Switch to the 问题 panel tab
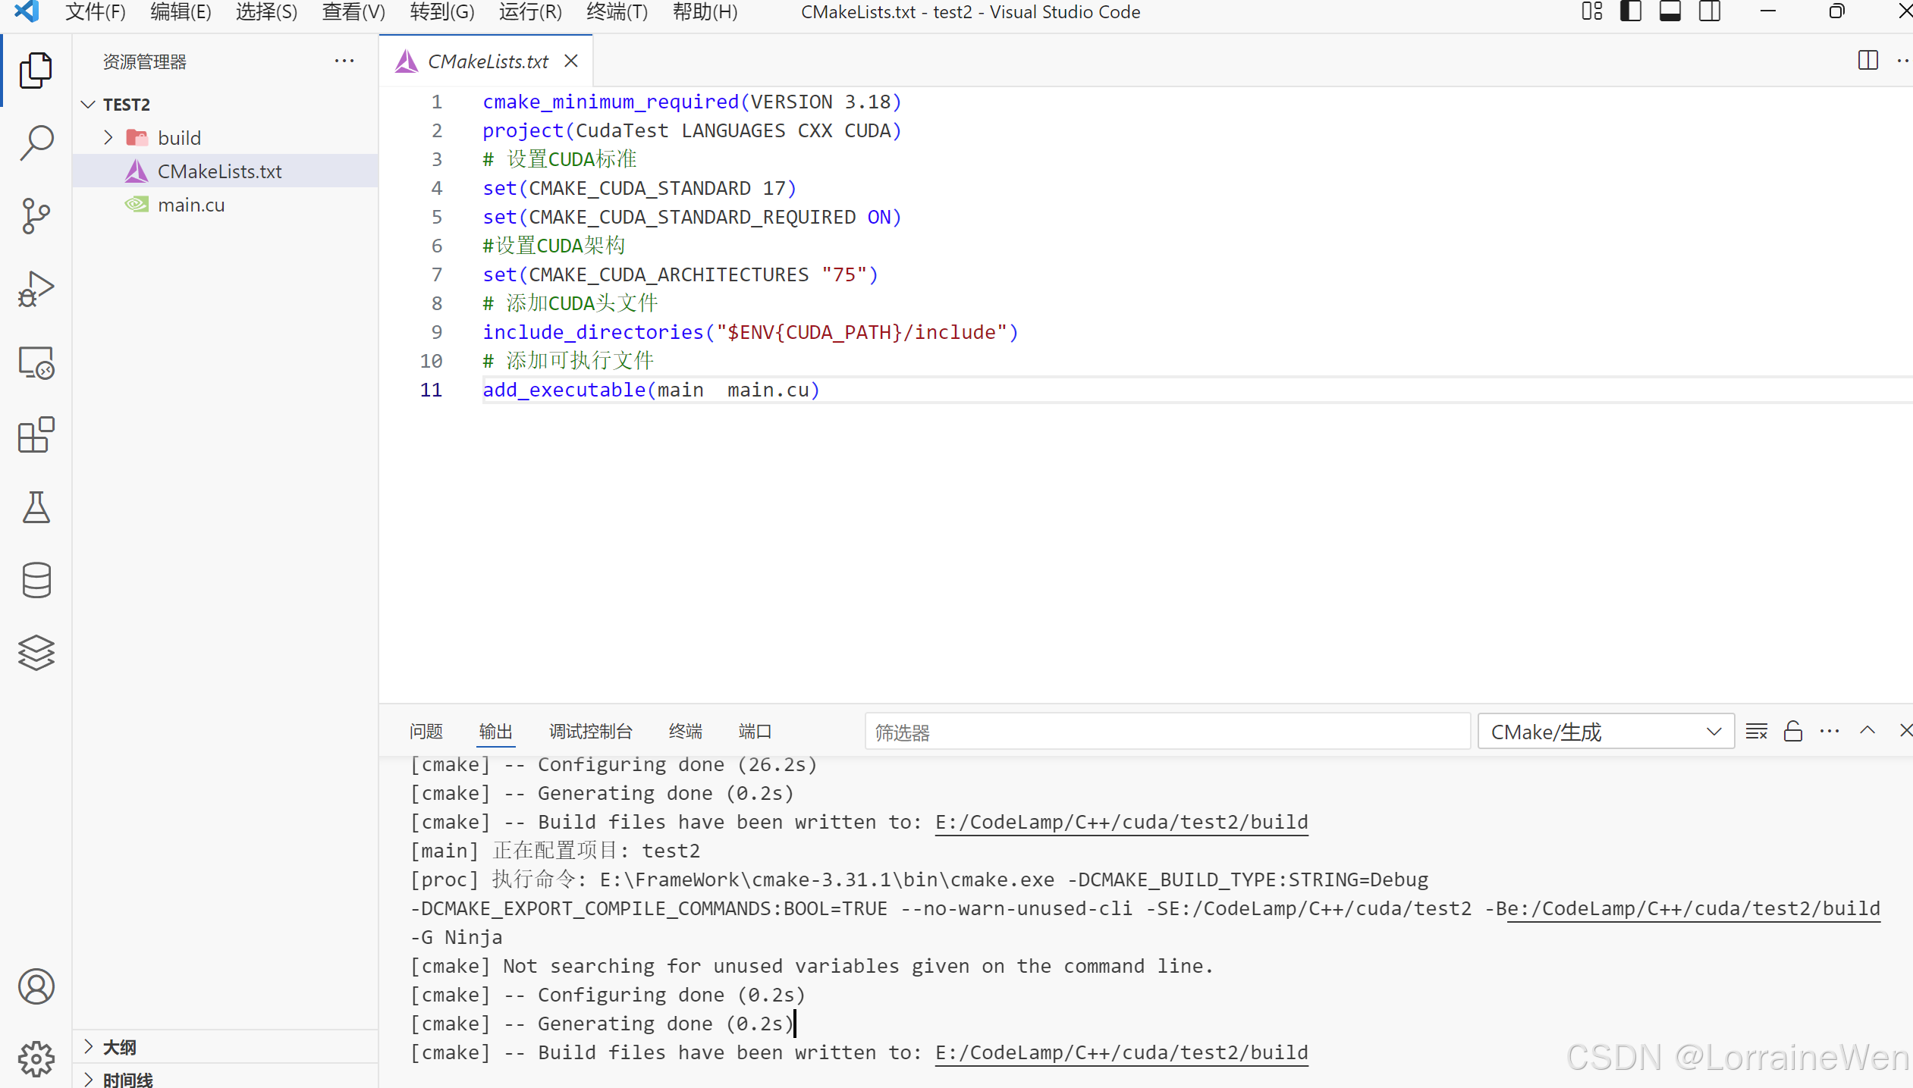Viewport: 1913px width, 1088px height. point(426,732)
